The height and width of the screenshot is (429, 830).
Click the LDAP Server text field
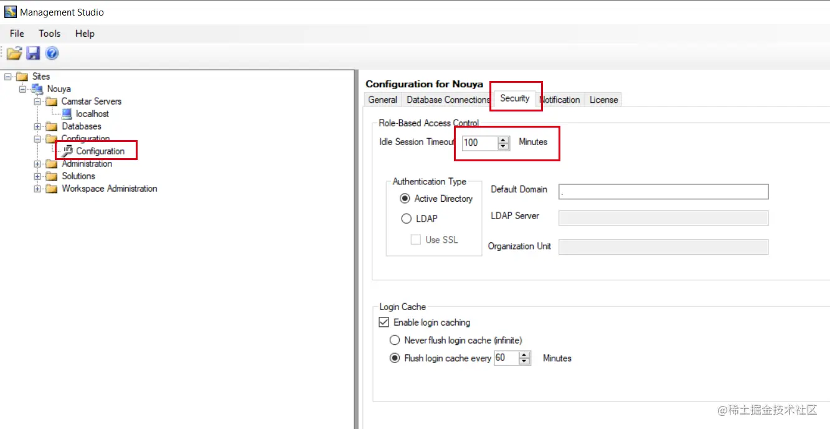[x=664, y=218]
